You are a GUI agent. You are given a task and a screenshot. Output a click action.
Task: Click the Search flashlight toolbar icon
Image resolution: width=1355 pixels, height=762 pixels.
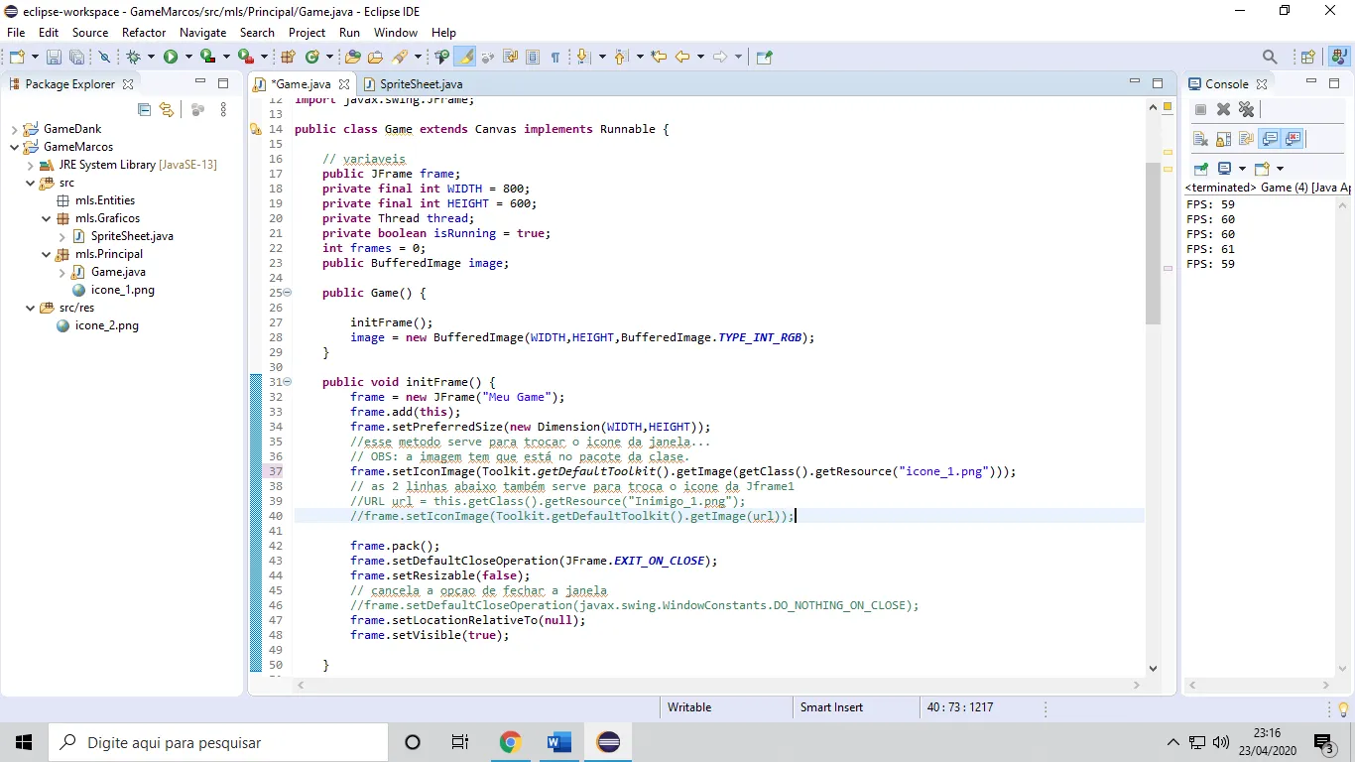401,57
